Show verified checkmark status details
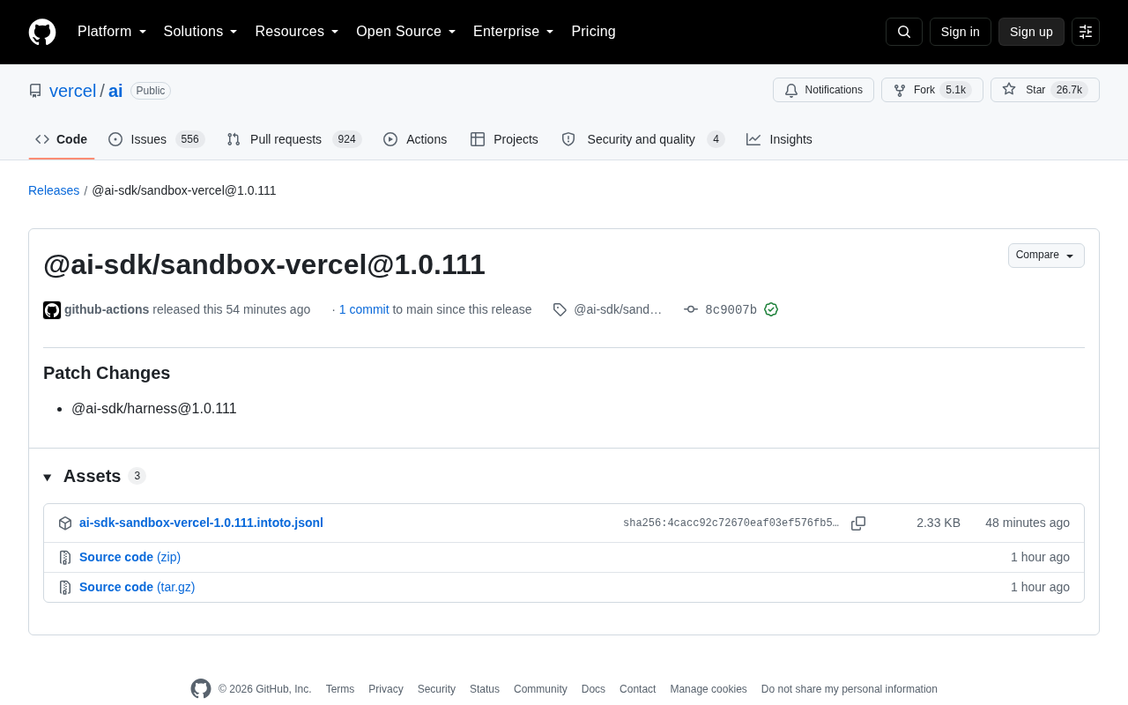This screenshot has height=705, width=1128. (x=771, y=309)
